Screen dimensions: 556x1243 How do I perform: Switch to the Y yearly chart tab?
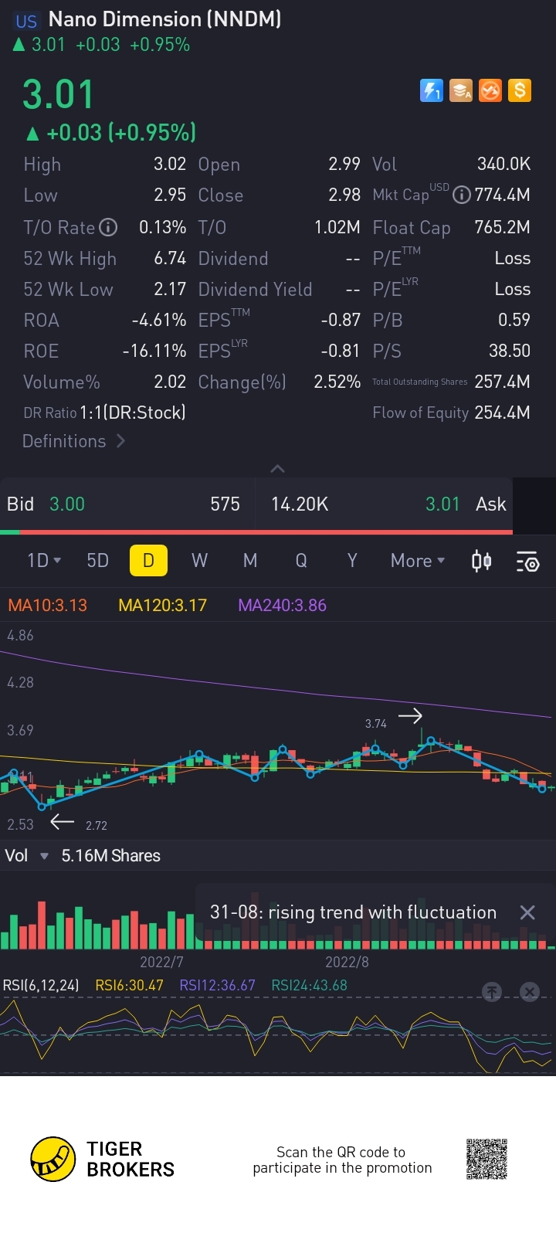[x=352, y=561]
